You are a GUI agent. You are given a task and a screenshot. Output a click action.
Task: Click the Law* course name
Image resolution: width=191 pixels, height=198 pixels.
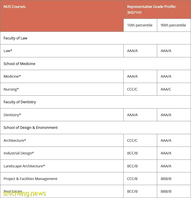pyautogui.click(x=8, y=51)
